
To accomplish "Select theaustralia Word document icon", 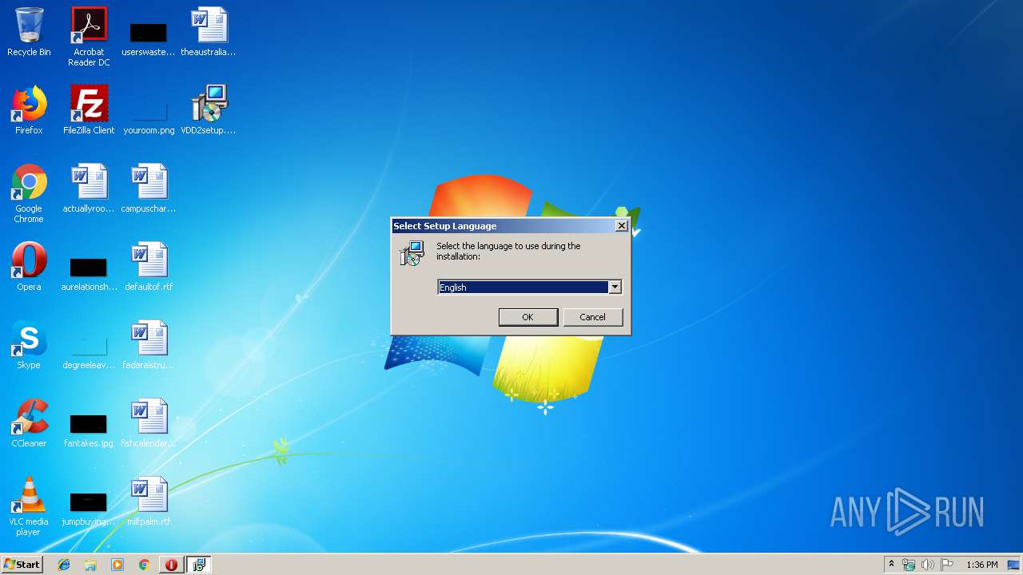I will tap(209, 32).
